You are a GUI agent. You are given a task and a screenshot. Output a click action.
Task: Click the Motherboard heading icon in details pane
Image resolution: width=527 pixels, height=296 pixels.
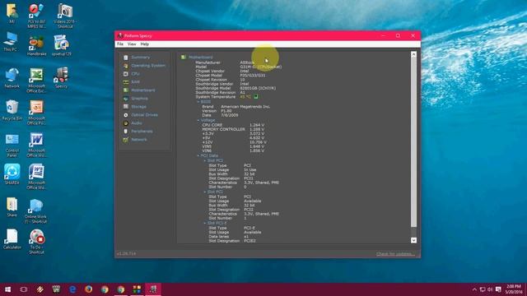click(184, 58)
